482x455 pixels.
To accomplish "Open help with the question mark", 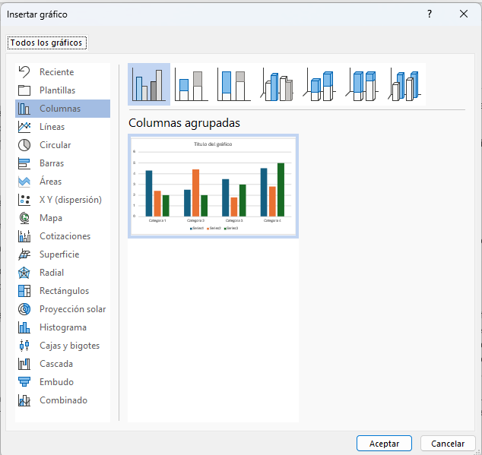I will [430, 14].
